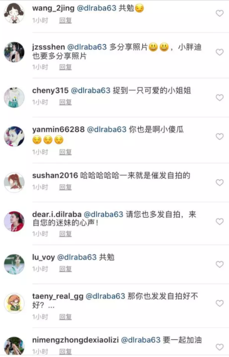View wang_2jing's avatar picture
Screen dimensions: 229x357
(14, 13)
